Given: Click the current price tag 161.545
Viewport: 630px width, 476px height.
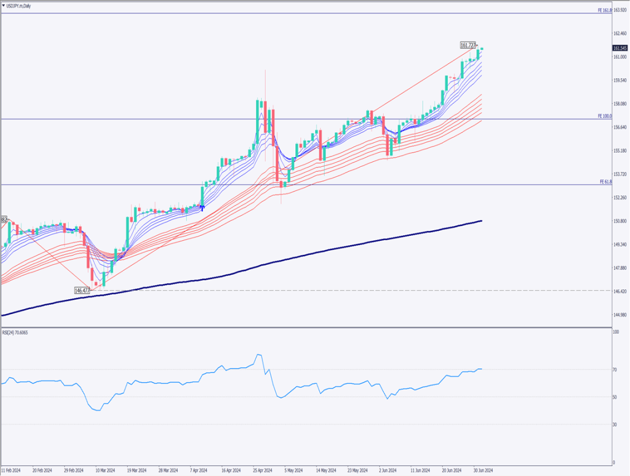Looking at the screenshot, I should 620,48.
